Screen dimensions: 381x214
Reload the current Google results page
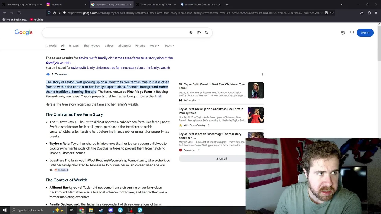point(19,13)
